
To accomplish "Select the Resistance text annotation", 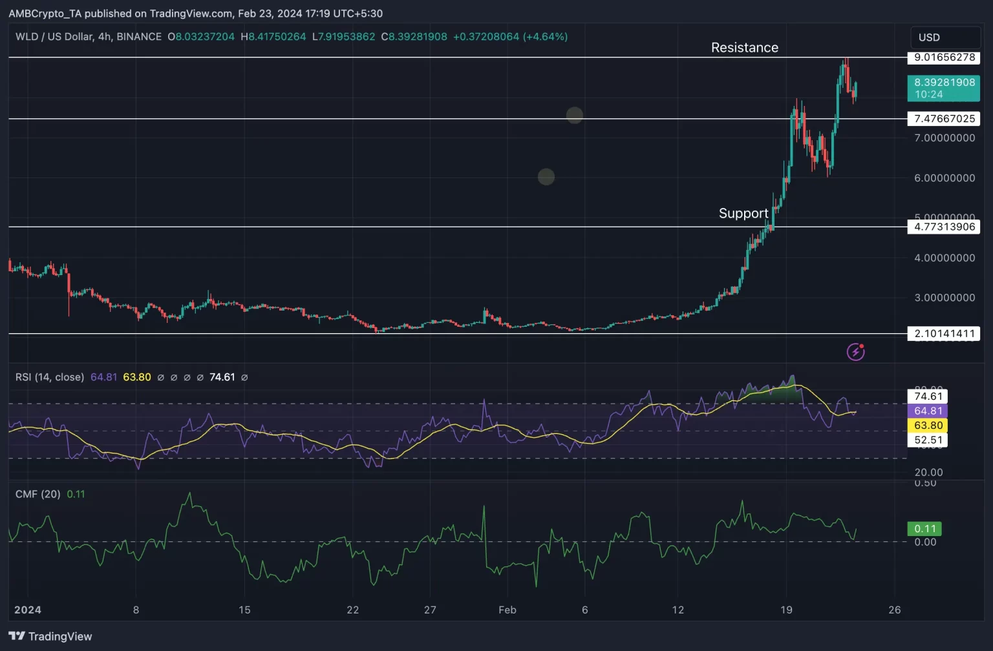I will tap(744, 48).
